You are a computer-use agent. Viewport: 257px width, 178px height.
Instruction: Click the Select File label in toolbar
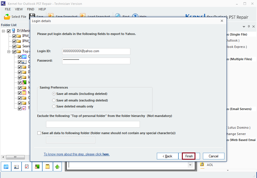pyautogui.click(x=19, y=17)
